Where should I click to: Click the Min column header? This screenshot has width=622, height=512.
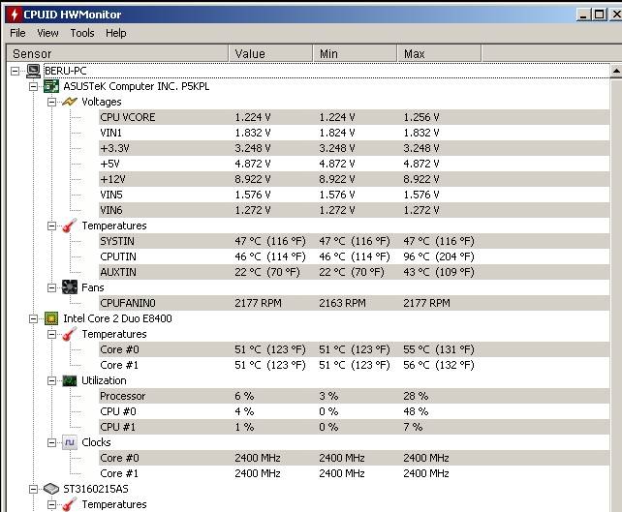(355, 53)
